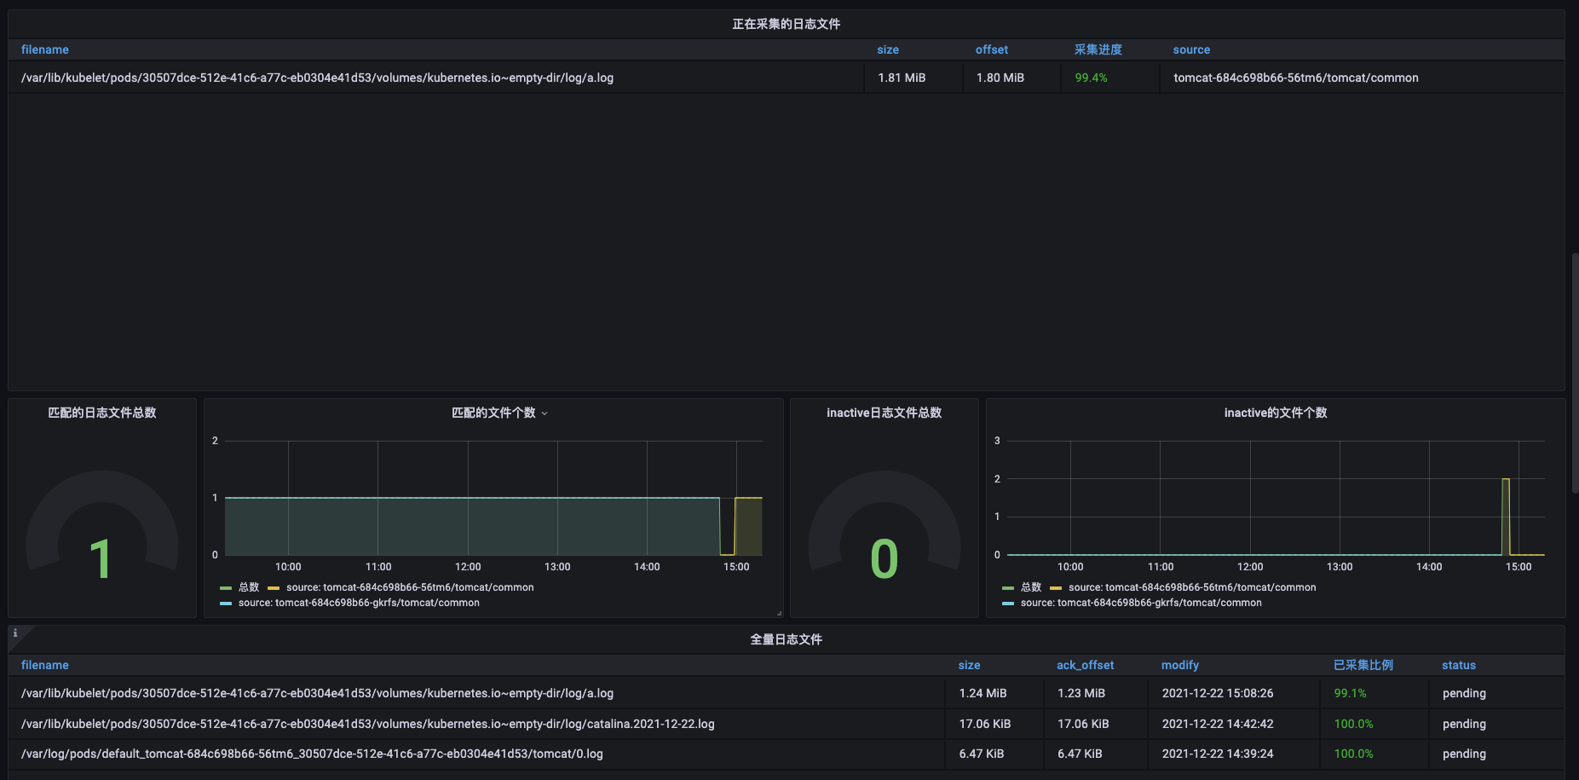Open the 匹配的日志文件总数 panel title menu
Viewport: 1579px width, 780px height.
(x=101, y=413)
